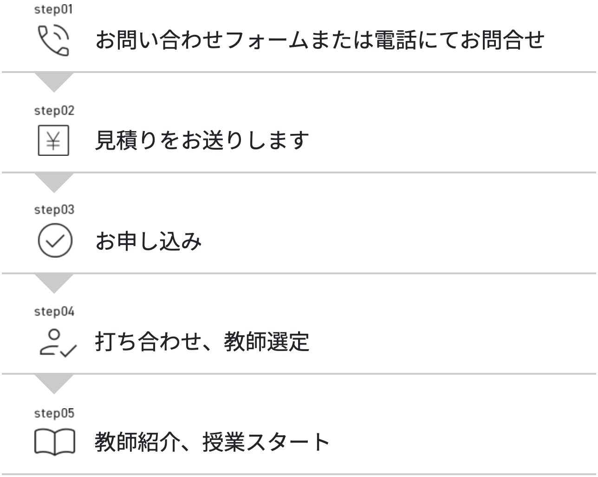Click the gray down arrow below step04

(54, 383)
